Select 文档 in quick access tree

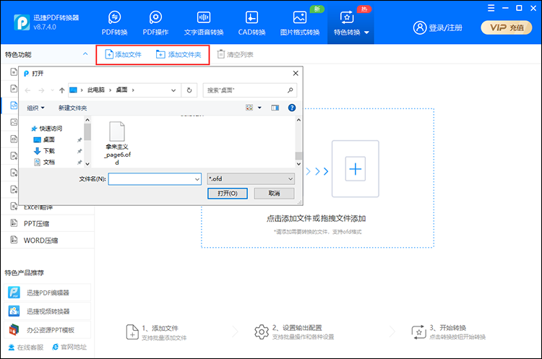pos(44,162)
